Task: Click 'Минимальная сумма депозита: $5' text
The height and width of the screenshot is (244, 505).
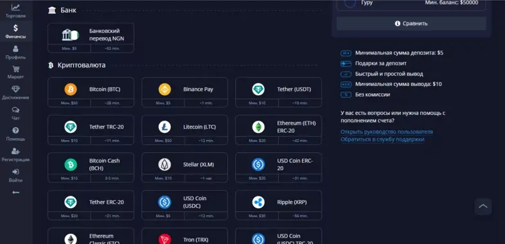Action: coord(399,53)
